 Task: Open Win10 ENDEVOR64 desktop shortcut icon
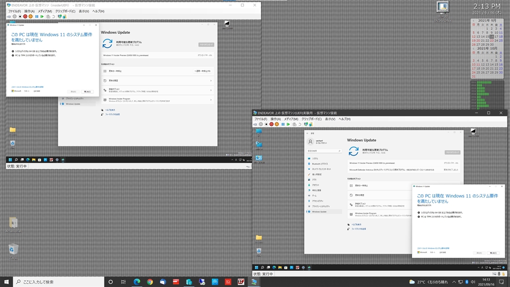click(443, 12)
